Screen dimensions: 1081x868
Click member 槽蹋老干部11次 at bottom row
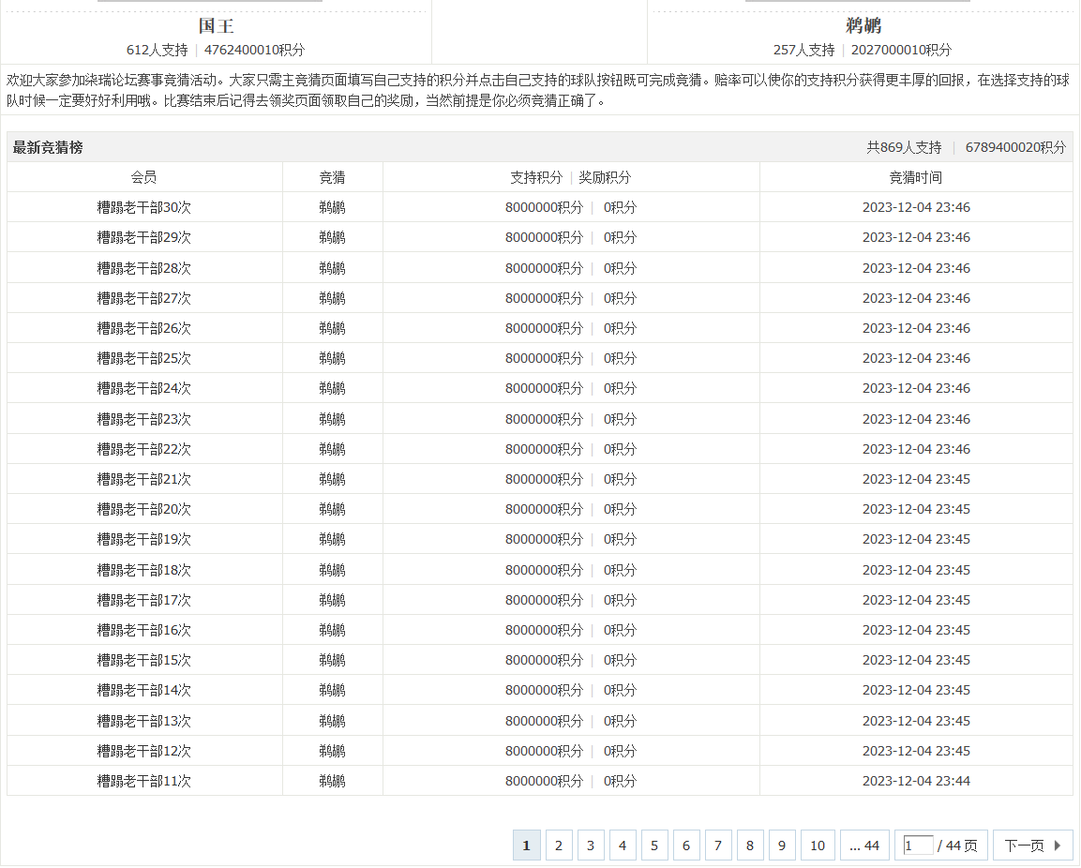[x=143, y=780]
